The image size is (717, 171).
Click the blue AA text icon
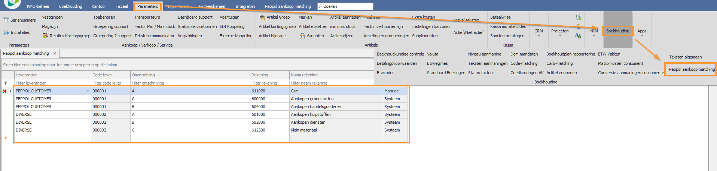point(578,36)
